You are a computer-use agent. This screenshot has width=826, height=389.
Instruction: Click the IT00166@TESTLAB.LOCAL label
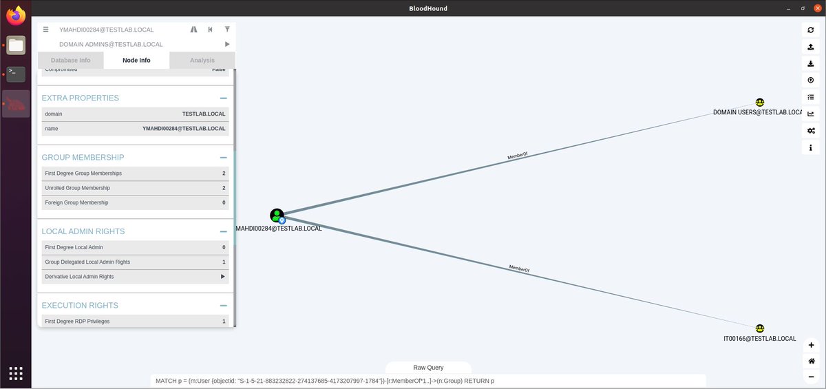[x=760, y=339]
